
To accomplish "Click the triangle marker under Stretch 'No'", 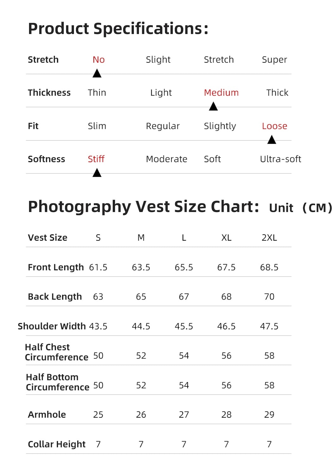I will [x=97, y=74].
